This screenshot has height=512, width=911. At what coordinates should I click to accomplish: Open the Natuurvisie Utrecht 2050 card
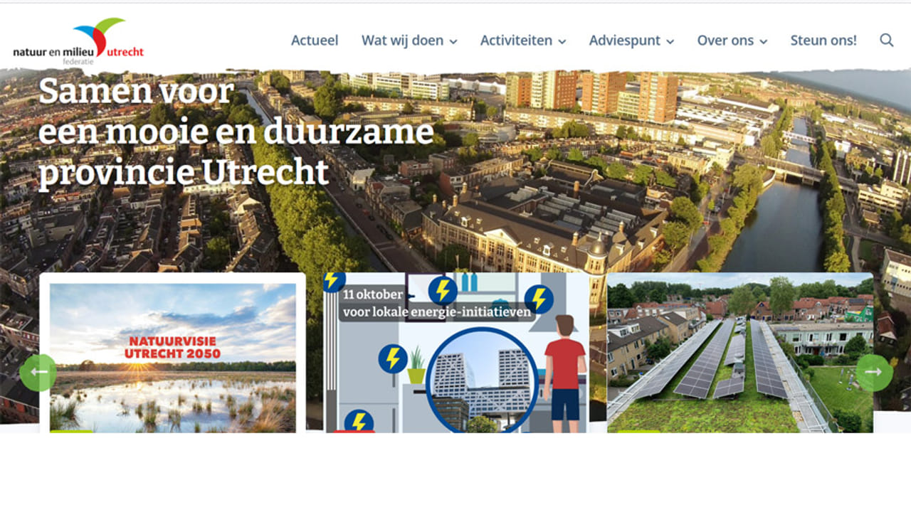(173, 353)
